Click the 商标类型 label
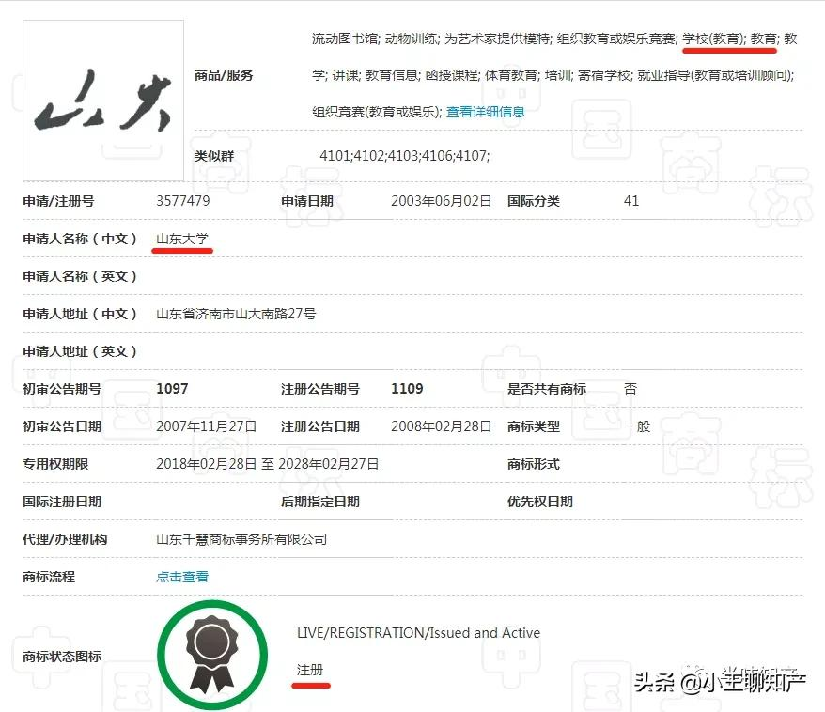Screen dimensions: 825x712 click(533, 426)
